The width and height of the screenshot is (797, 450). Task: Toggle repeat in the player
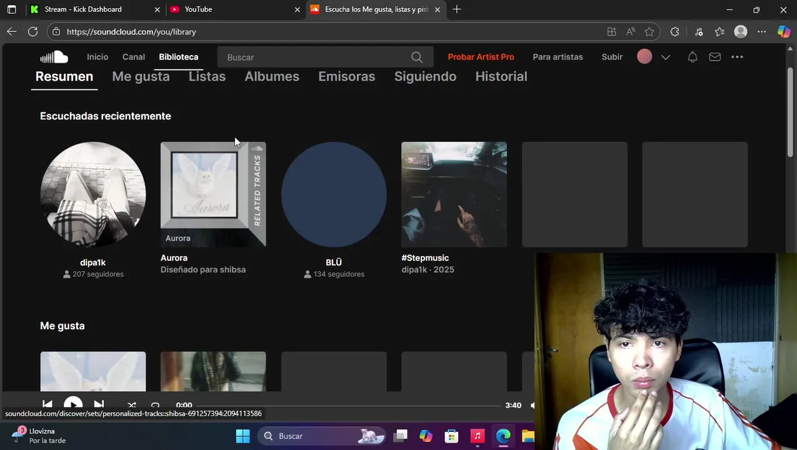156,405
